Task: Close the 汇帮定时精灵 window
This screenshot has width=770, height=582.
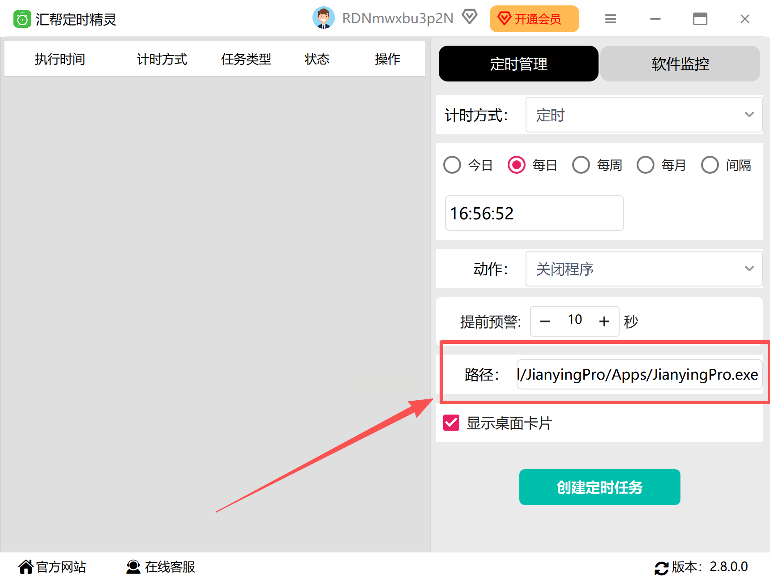Action: pyautogui.click(x=745, y=19)
